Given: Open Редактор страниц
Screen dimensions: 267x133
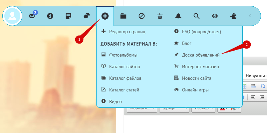Looking at the screenshot, I should click(x=127, y=32).
